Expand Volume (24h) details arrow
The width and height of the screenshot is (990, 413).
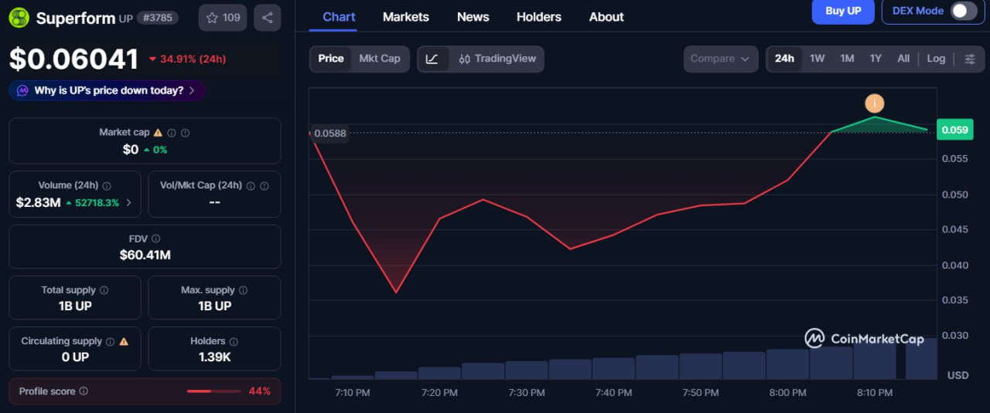(128, 202)
